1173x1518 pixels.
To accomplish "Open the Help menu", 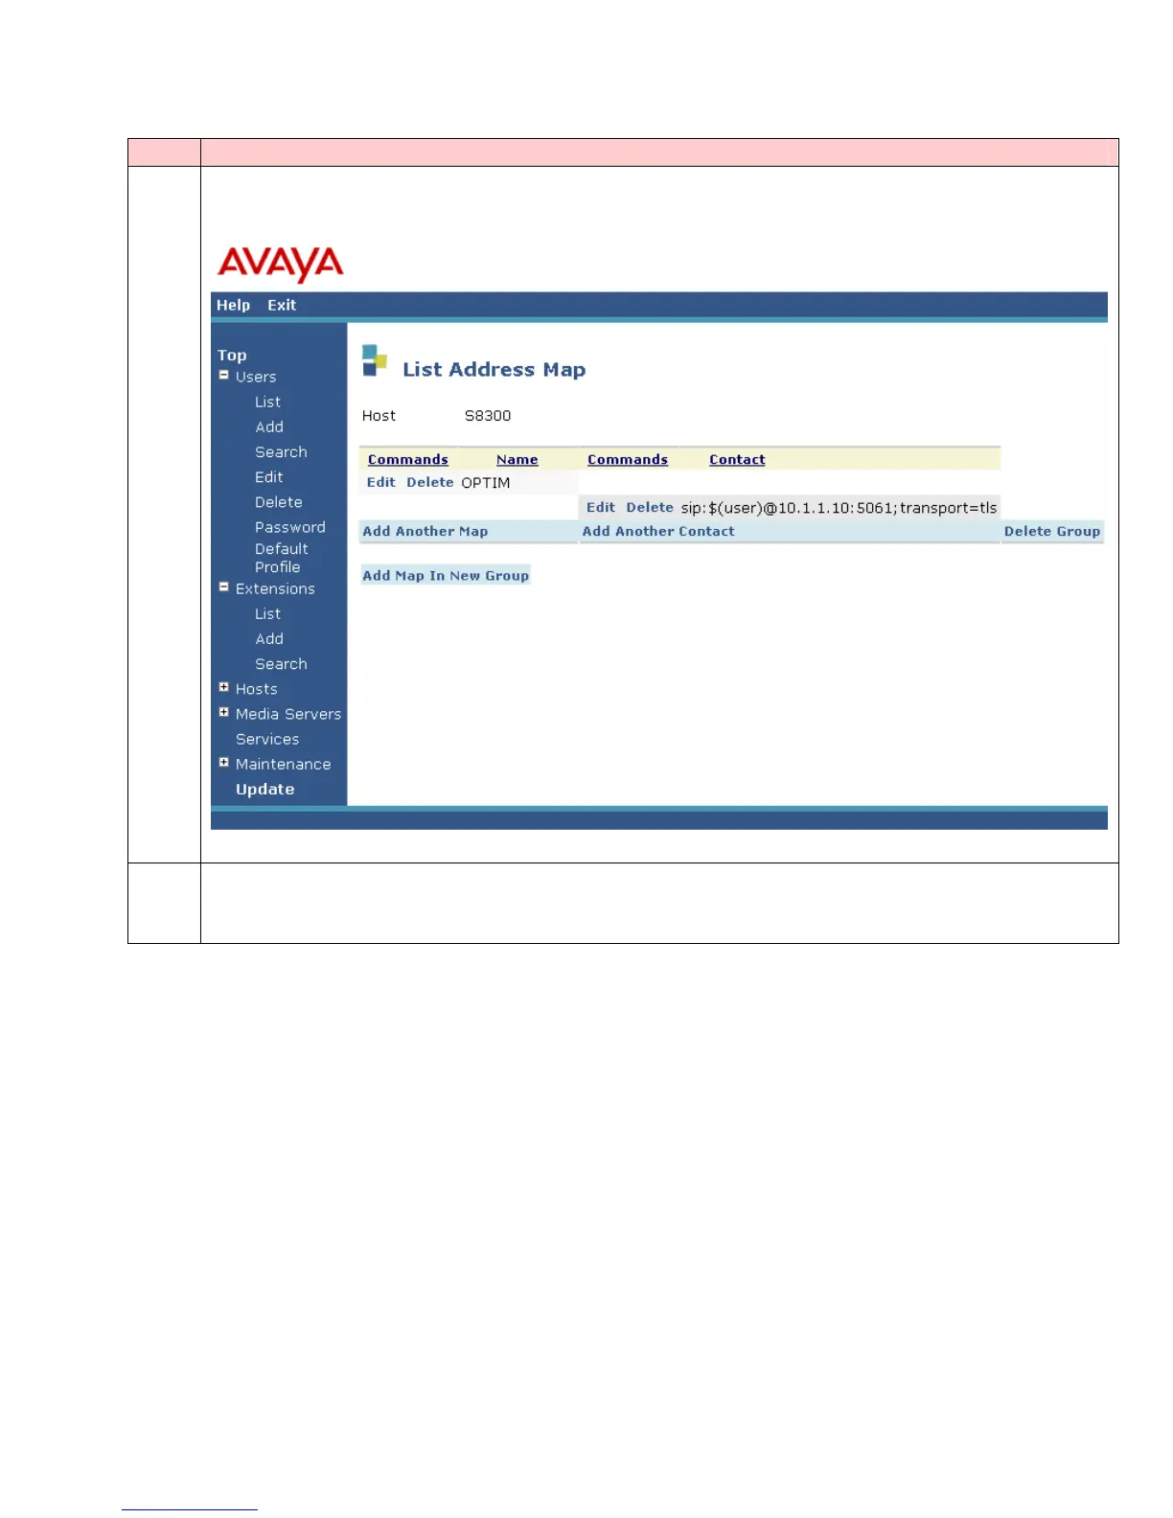I will [233, 305].
